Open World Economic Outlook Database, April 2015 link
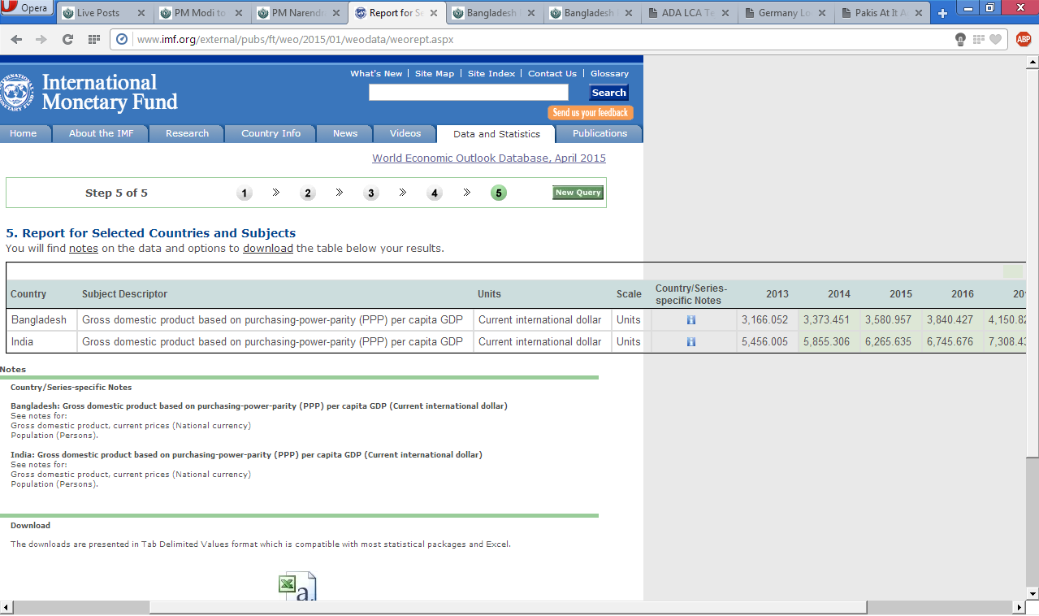Viewport: 1039px width, 616px height. click(x=489, y=158)
